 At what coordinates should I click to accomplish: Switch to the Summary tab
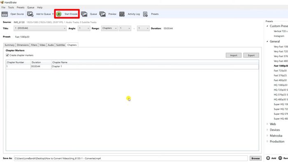coord(9,45)
